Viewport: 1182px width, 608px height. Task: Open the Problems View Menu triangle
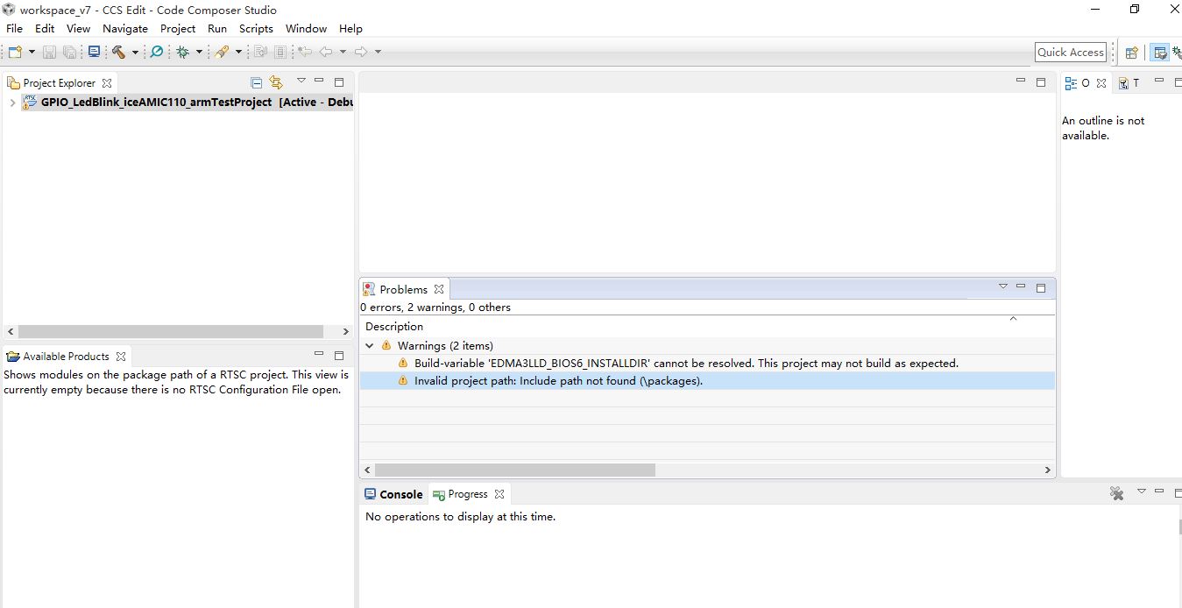coord(1003,286)
